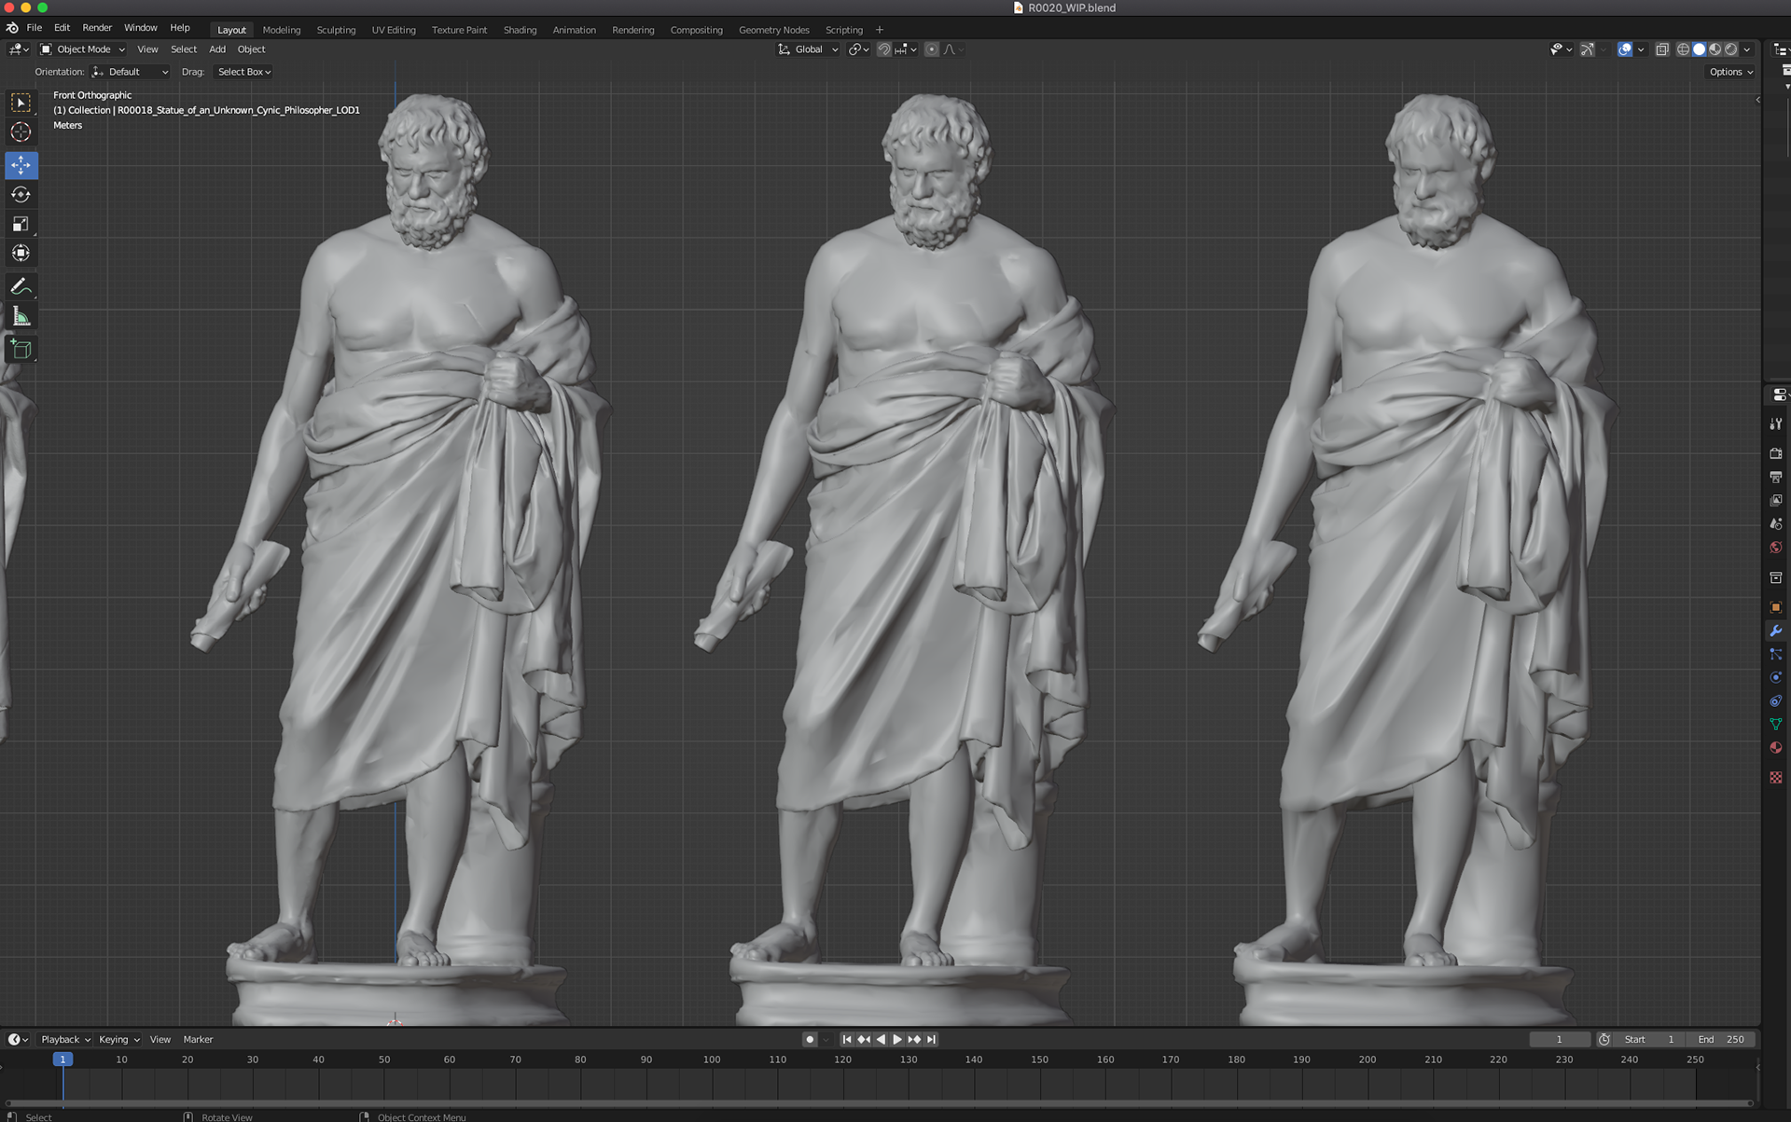Toggle proportional editing in header
Screen dimensions: 1791x1122
(x=931, y=49)
